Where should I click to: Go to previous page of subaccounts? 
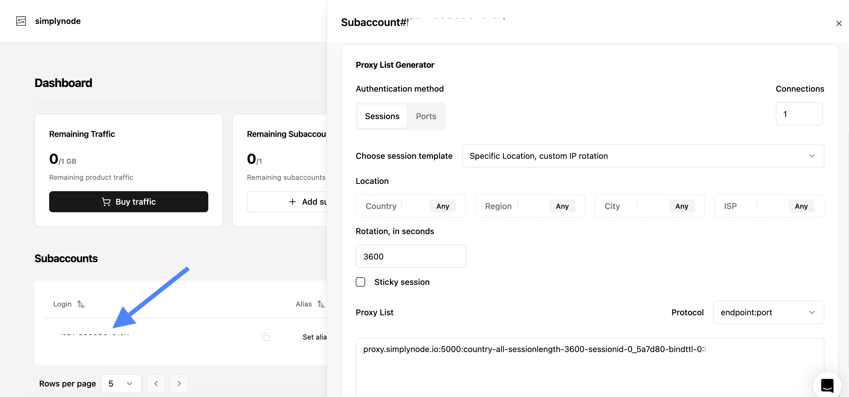click(x=156, y=384)
